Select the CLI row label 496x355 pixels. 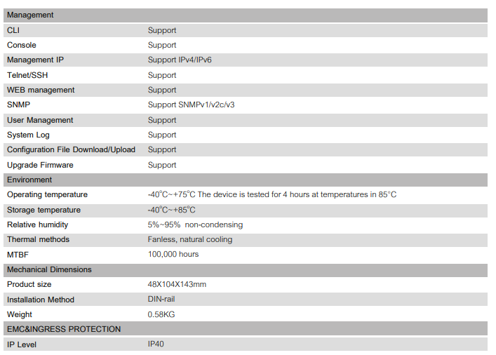13,30
